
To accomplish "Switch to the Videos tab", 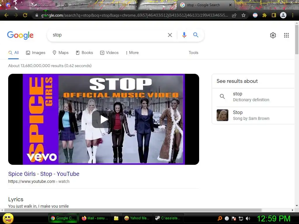I will 109,53.
